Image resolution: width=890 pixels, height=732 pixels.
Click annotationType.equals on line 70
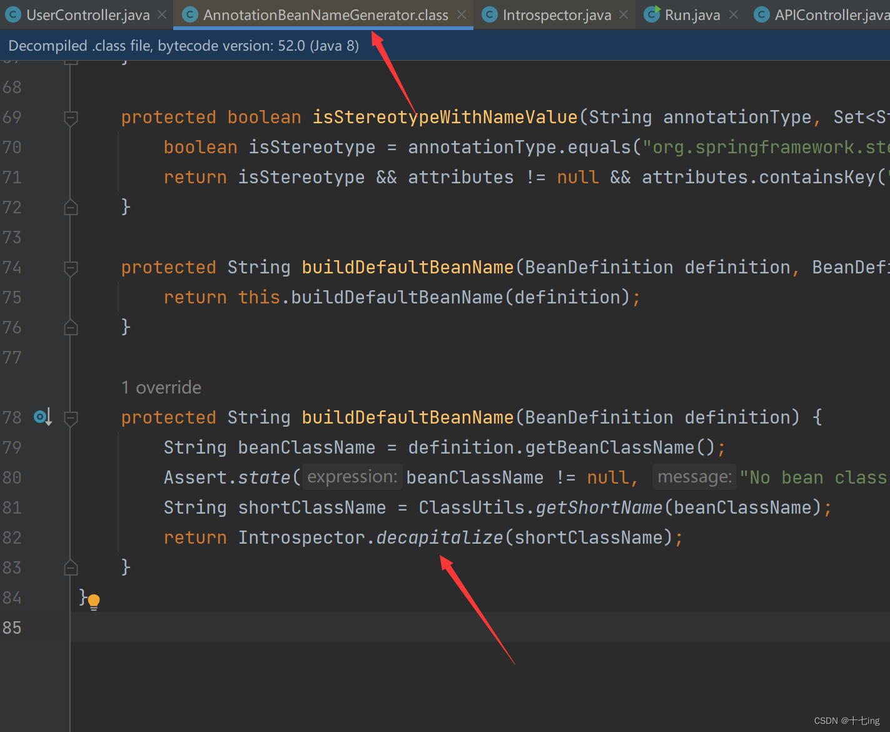coord(520,148)
